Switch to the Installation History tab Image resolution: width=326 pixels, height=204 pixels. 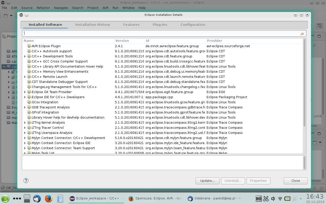(x=92, y=25)
